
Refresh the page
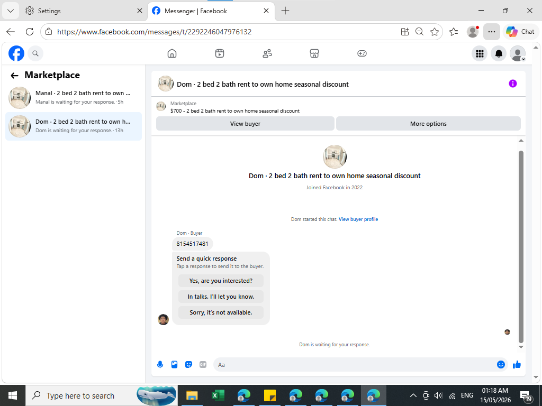click(x=30, y=32)
